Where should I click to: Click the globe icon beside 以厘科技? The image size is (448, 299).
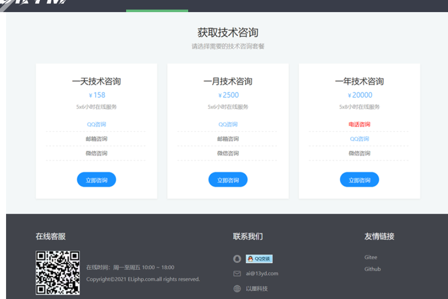[237, 288]
